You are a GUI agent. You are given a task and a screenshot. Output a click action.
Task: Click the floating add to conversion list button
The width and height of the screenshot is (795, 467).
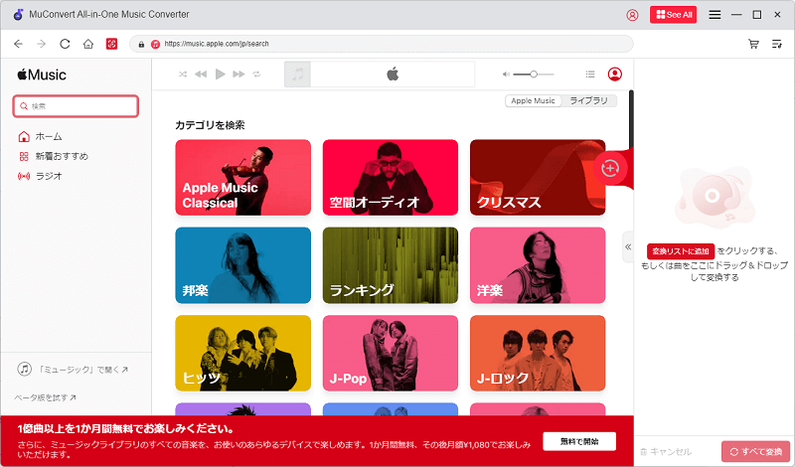click(x=610, y=168)
